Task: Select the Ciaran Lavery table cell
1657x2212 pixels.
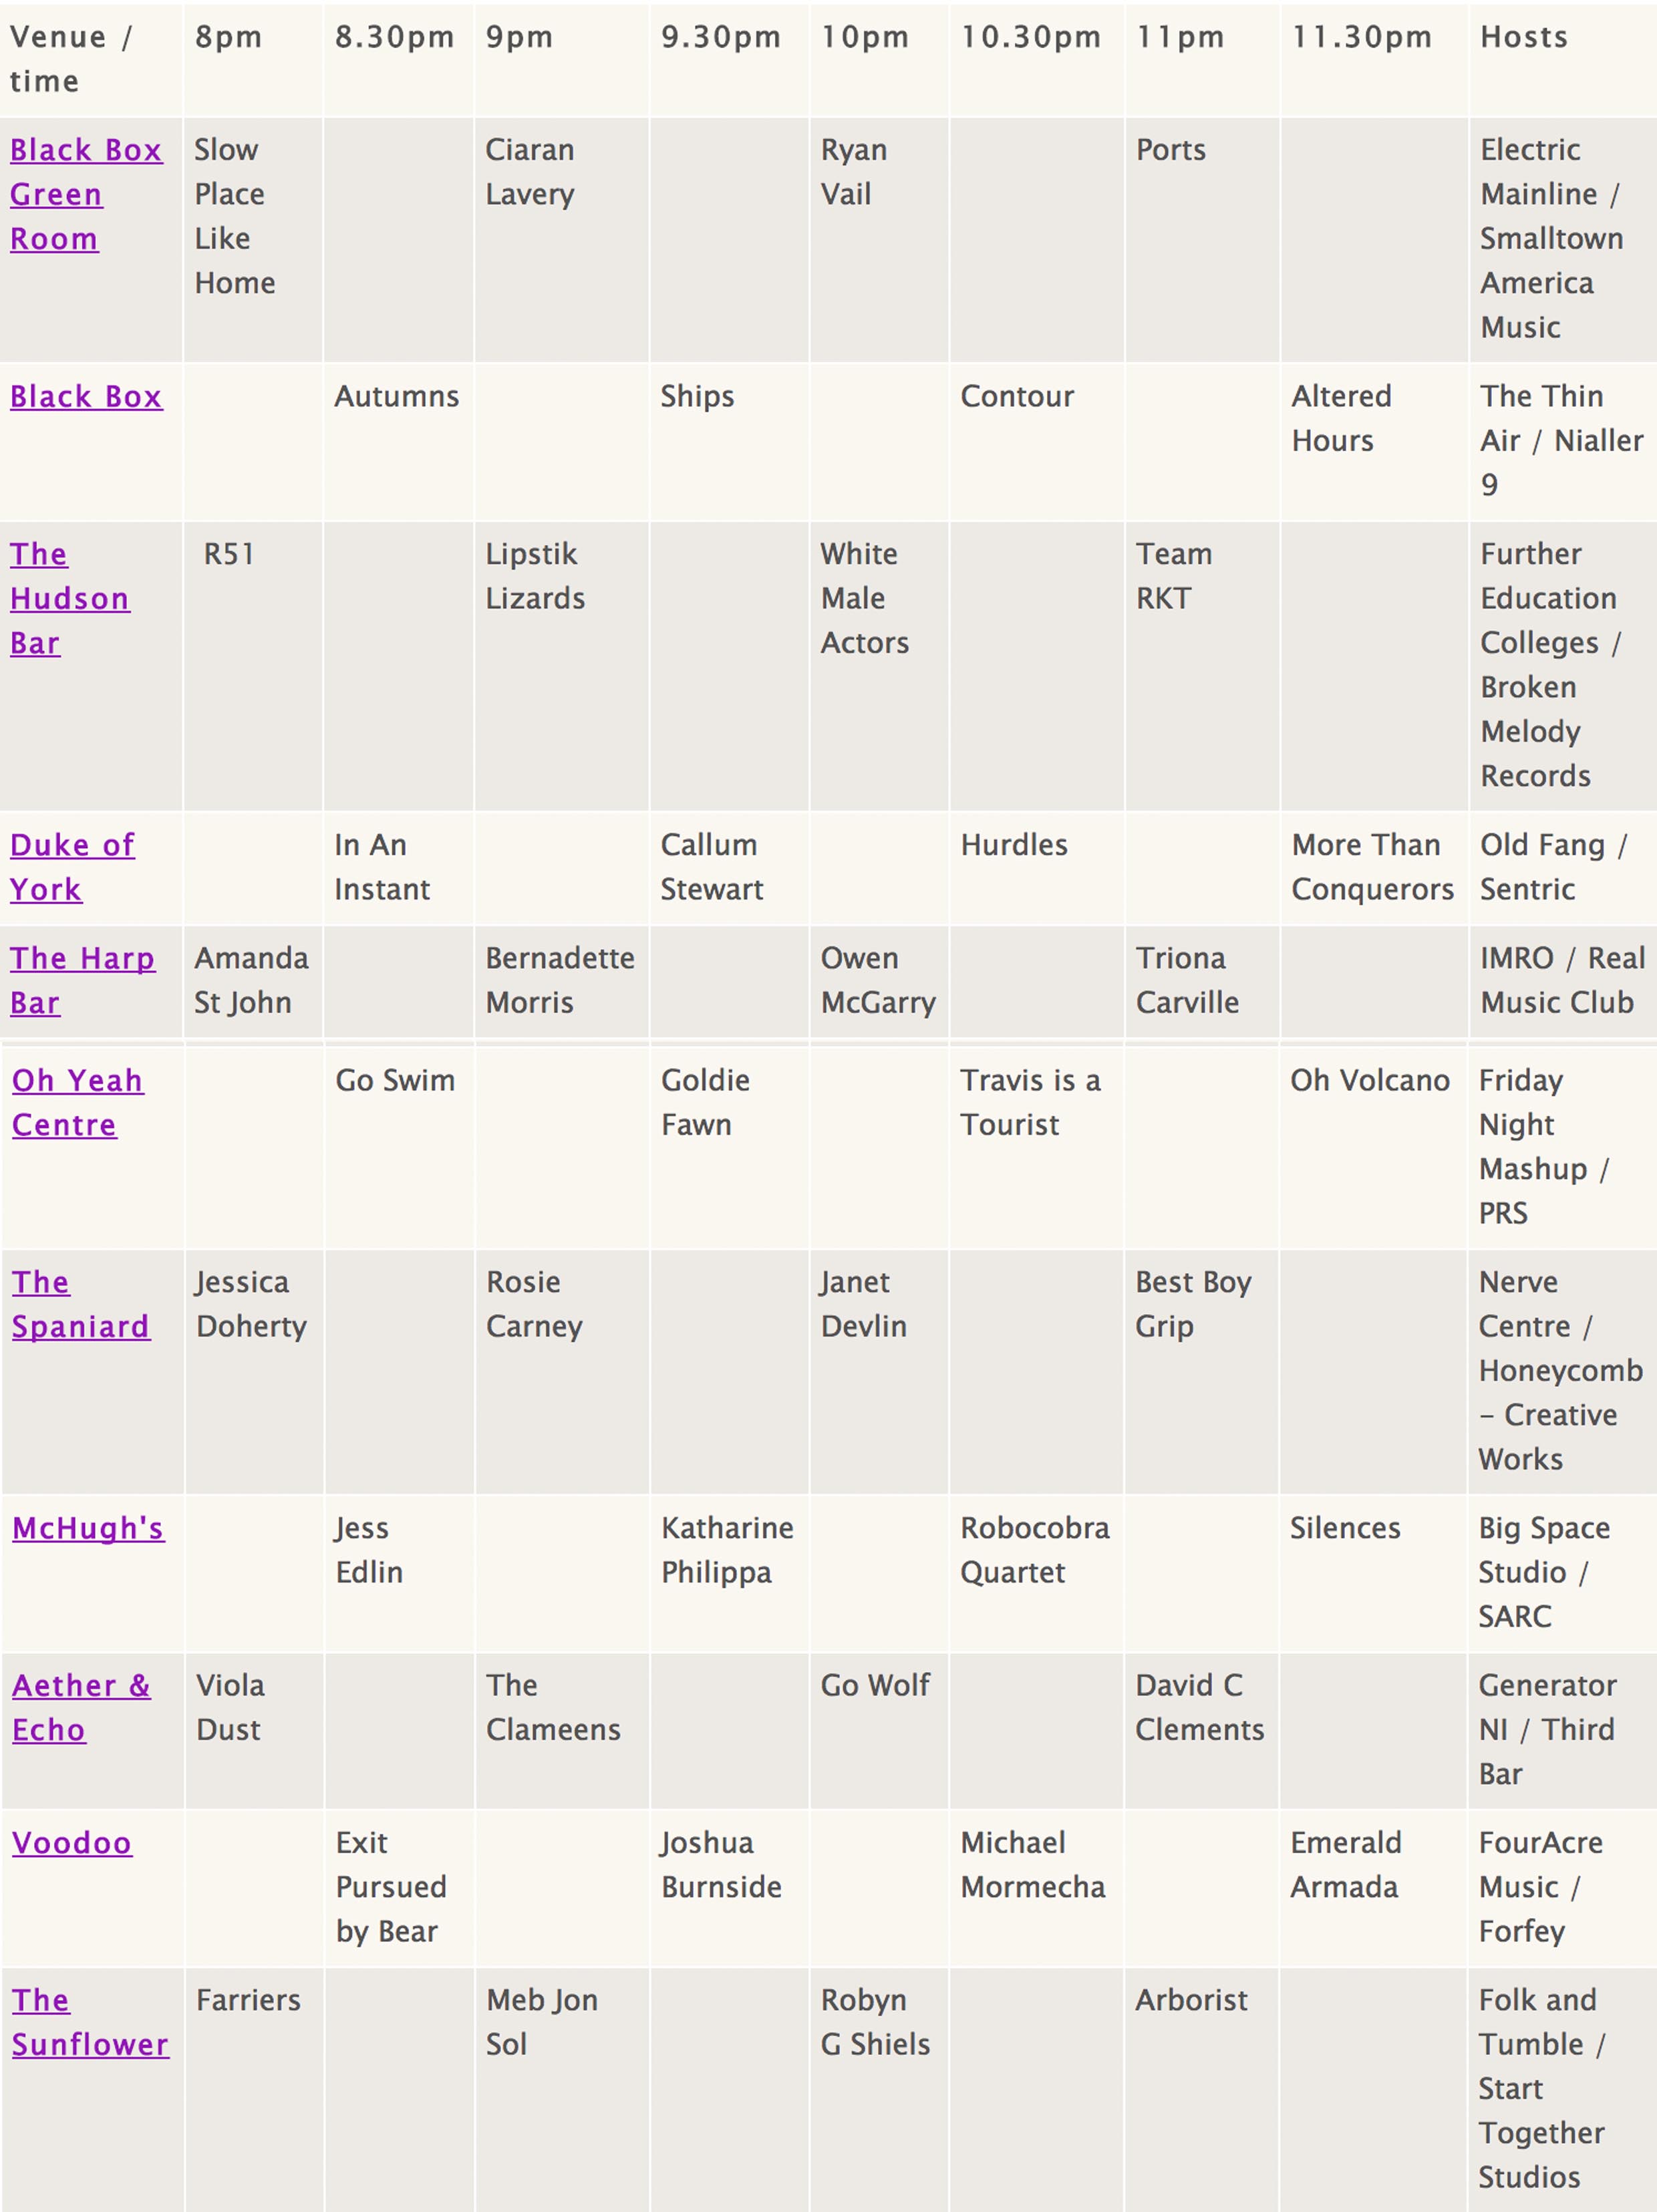Action: pos(530,172)
